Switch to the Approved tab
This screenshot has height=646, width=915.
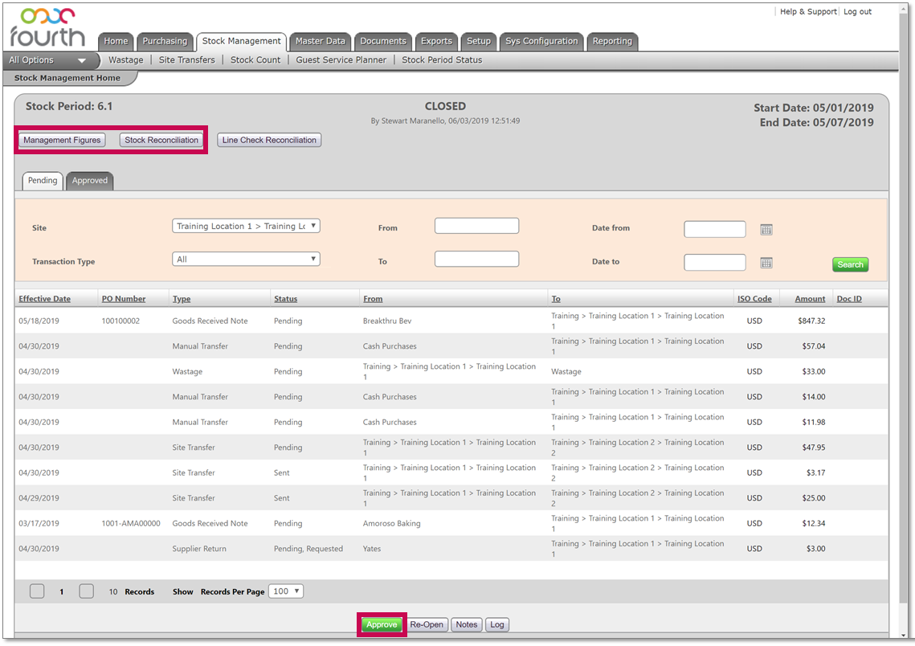click(x=89, y=181)
